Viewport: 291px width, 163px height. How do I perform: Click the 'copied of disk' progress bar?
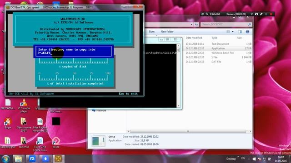click(x=74, y=61)
